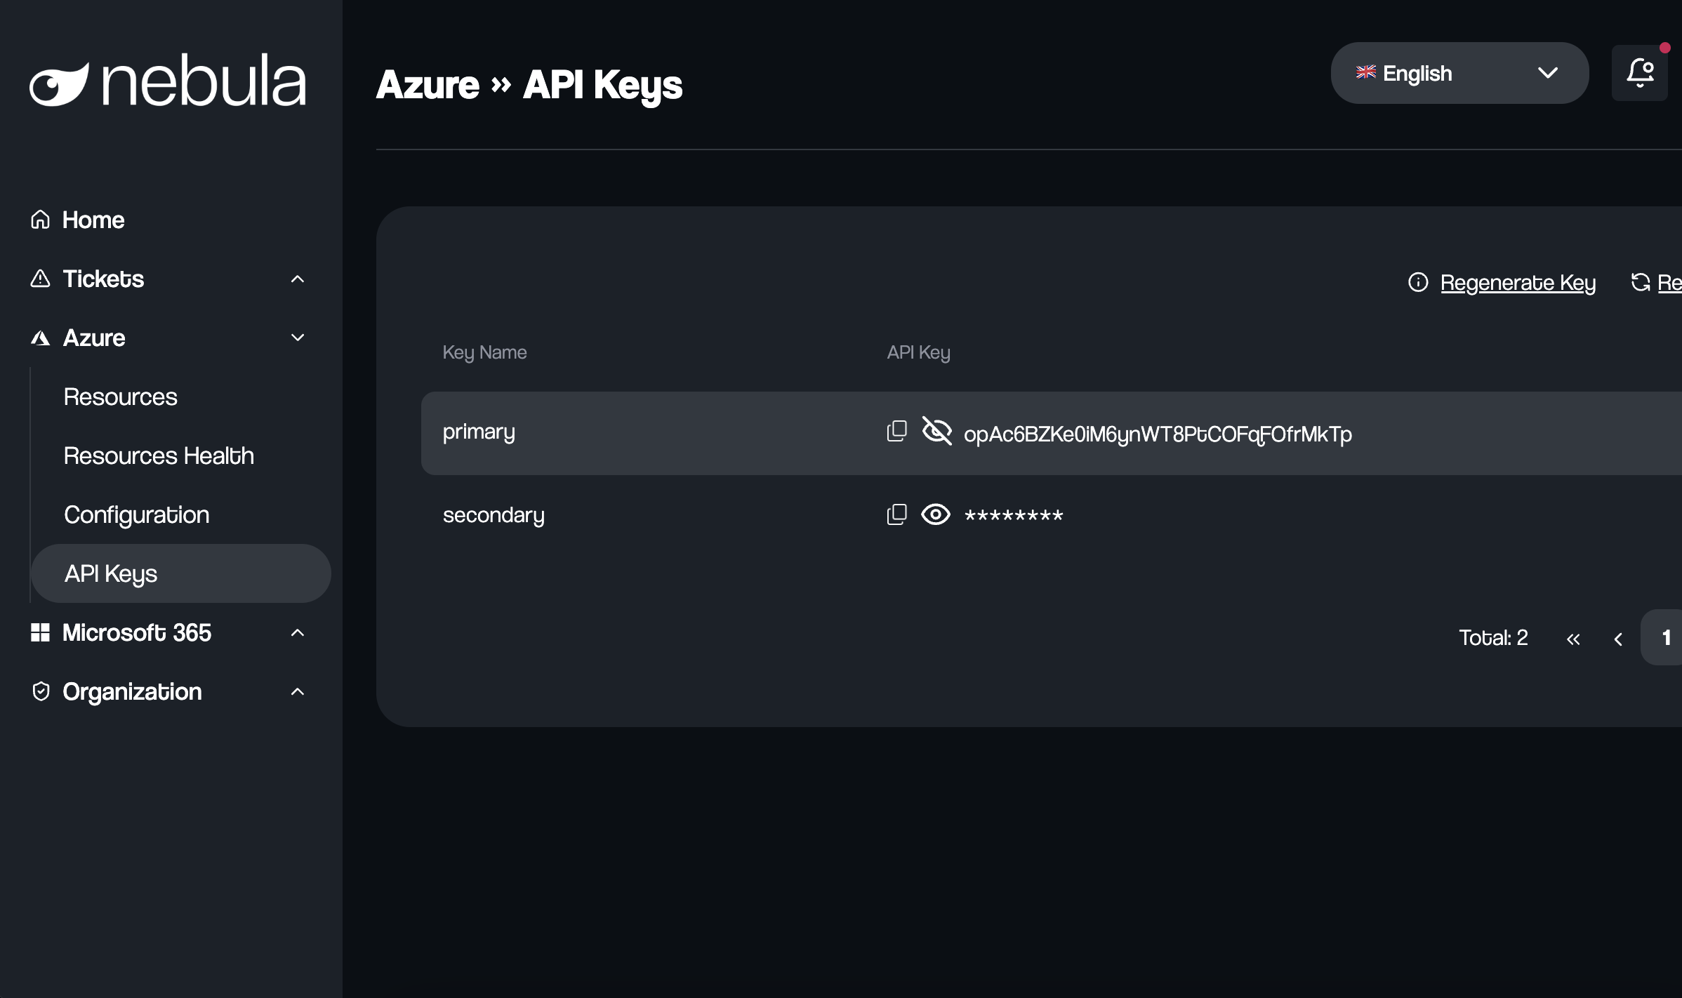Reveal the secondary API key value
This screenshot has height=998, width=1682.
[x=936, y=514]
